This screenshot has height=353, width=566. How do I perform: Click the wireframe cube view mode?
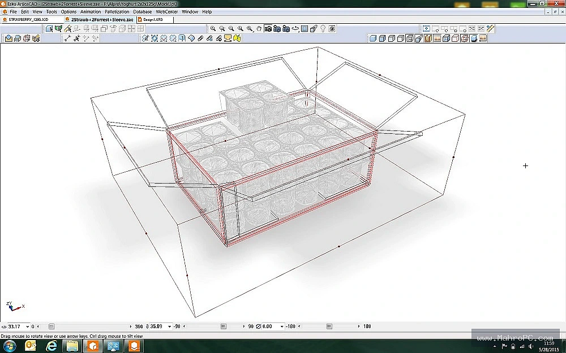pyautogui.click(x=410, y=38)
